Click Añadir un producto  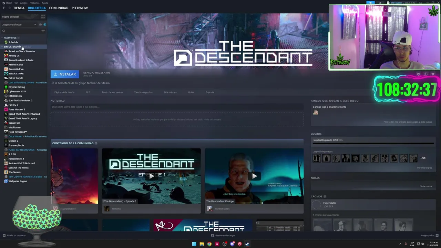pyautogui.click(x=14, y=236)
